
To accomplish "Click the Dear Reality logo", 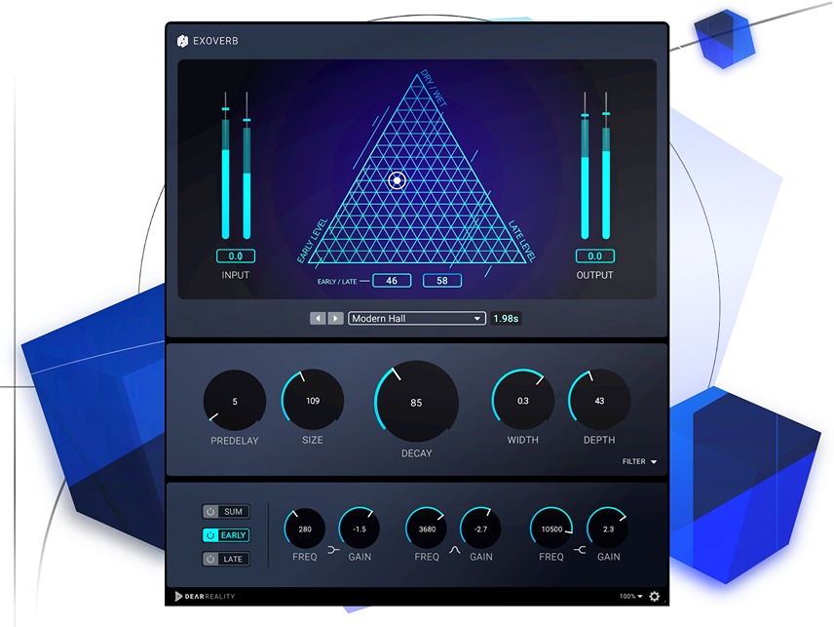I will click(x=205, y=596).
